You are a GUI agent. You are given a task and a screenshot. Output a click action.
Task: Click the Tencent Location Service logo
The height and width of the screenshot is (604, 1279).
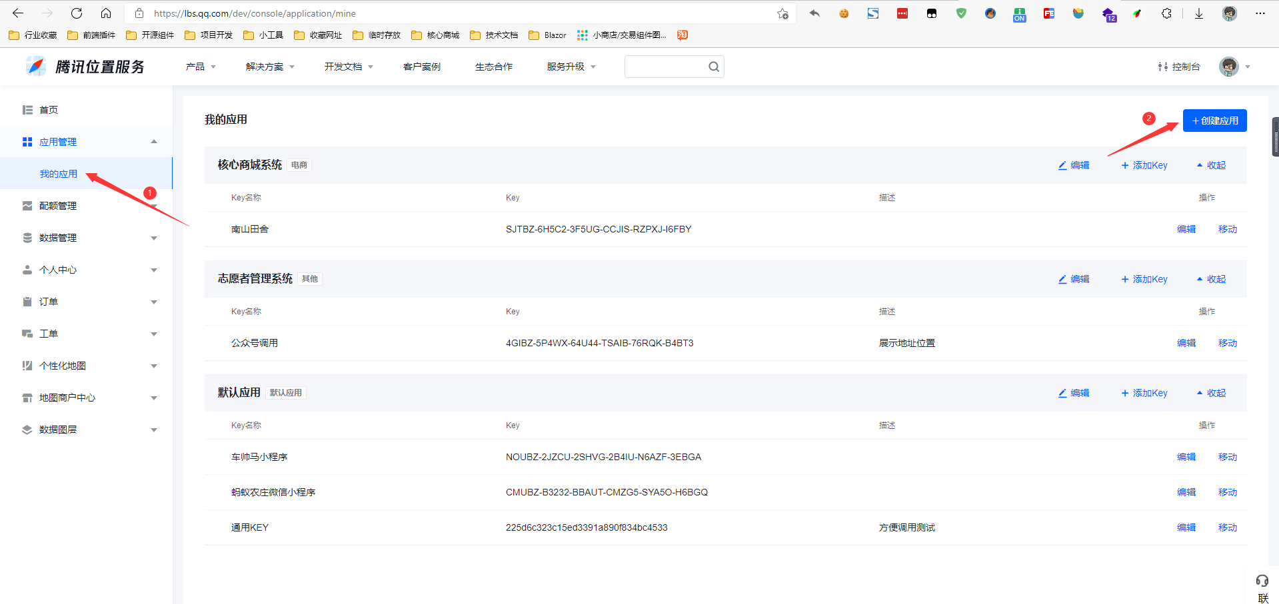pos(85,67)
